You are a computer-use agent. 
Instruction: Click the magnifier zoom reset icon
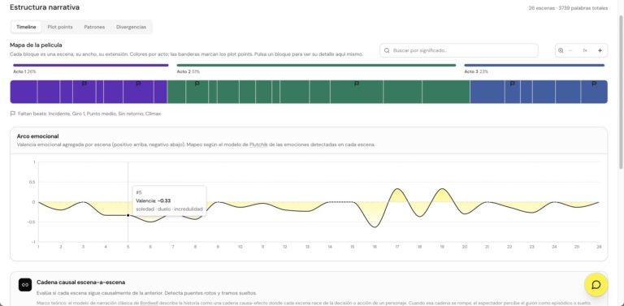click(x=561, y=50)
